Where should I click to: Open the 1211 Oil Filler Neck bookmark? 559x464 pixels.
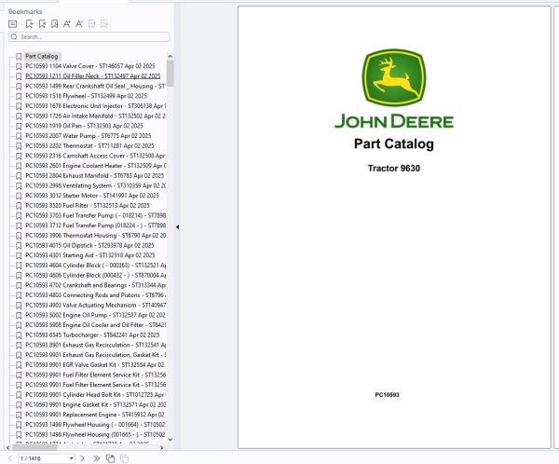(92, 76)
